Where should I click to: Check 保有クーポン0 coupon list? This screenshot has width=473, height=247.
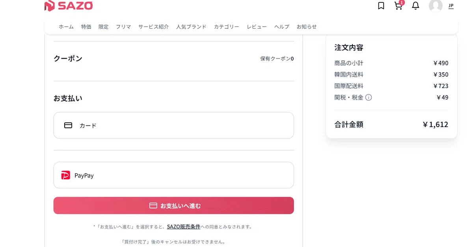coord(277,58)
